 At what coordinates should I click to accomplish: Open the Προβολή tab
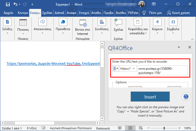(109, 13)
